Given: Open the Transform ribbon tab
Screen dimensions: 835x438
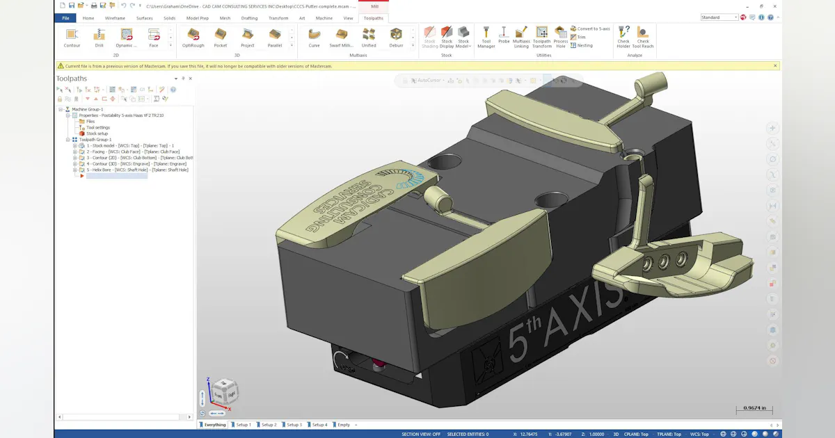Looking at the screenshot, I should point(278,18).
